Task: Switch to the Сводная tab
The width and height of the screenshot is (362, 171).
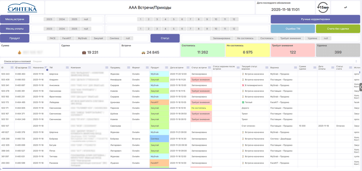Action: tap(37, 61)
